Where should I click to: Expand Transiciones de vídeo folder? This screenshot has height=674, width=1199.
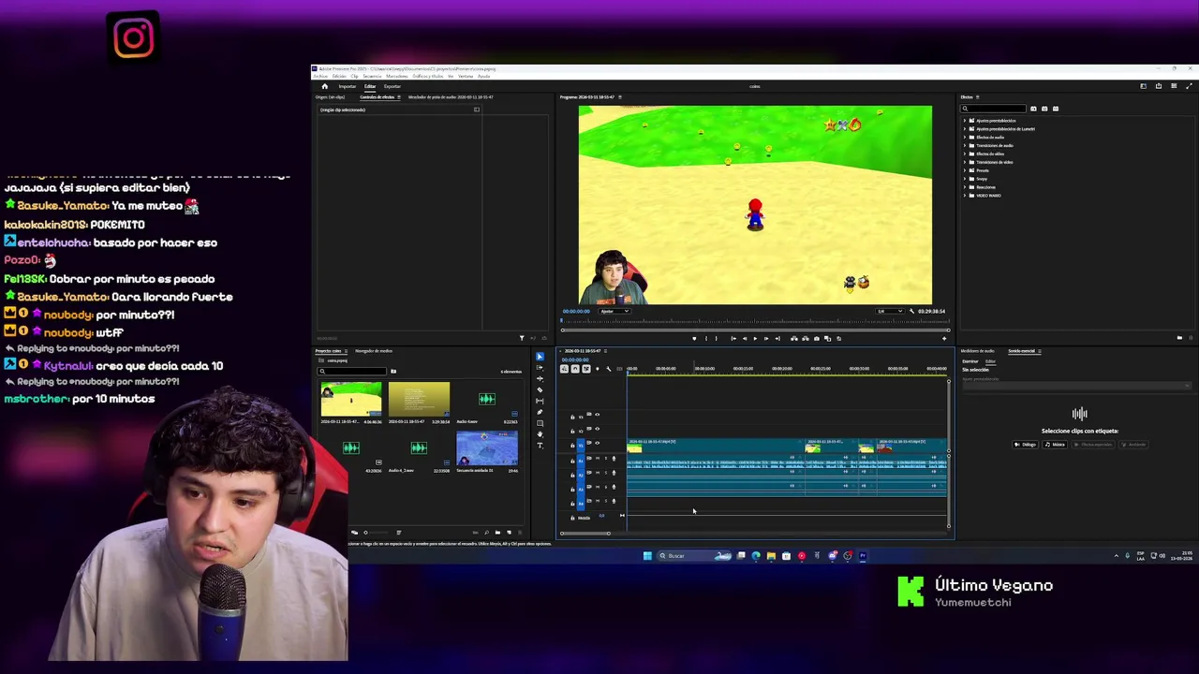coord(965,162)
